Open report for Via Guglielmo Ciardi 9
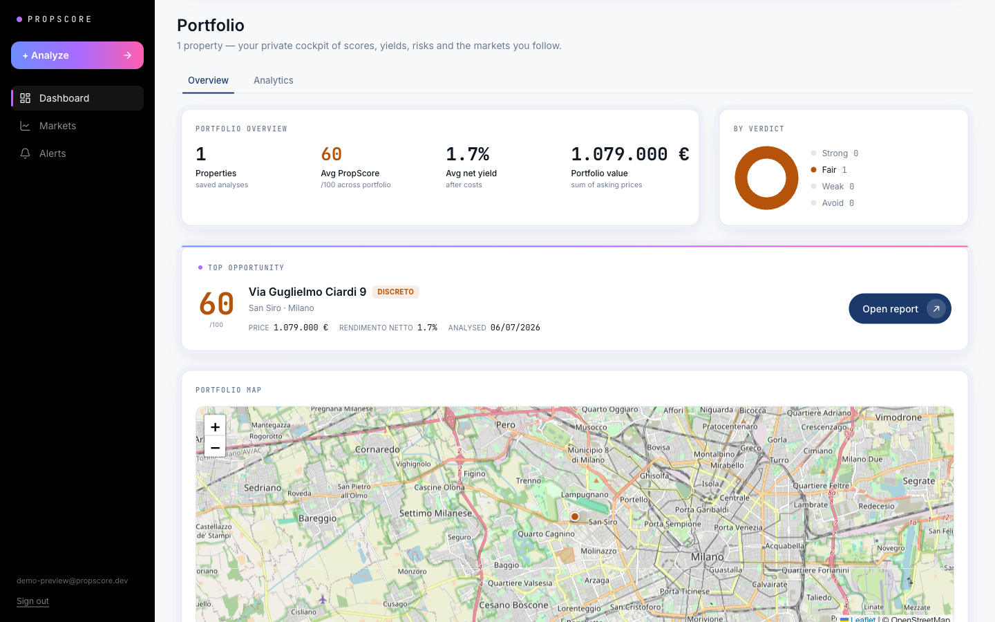Image resolution: width=995 pixels, height=622 pixels. 900,309
